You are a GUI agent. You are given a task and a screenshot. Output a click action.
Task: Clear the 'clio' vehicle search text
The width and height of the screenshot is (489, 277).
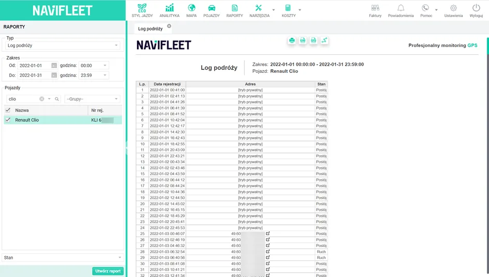(41, 99)
